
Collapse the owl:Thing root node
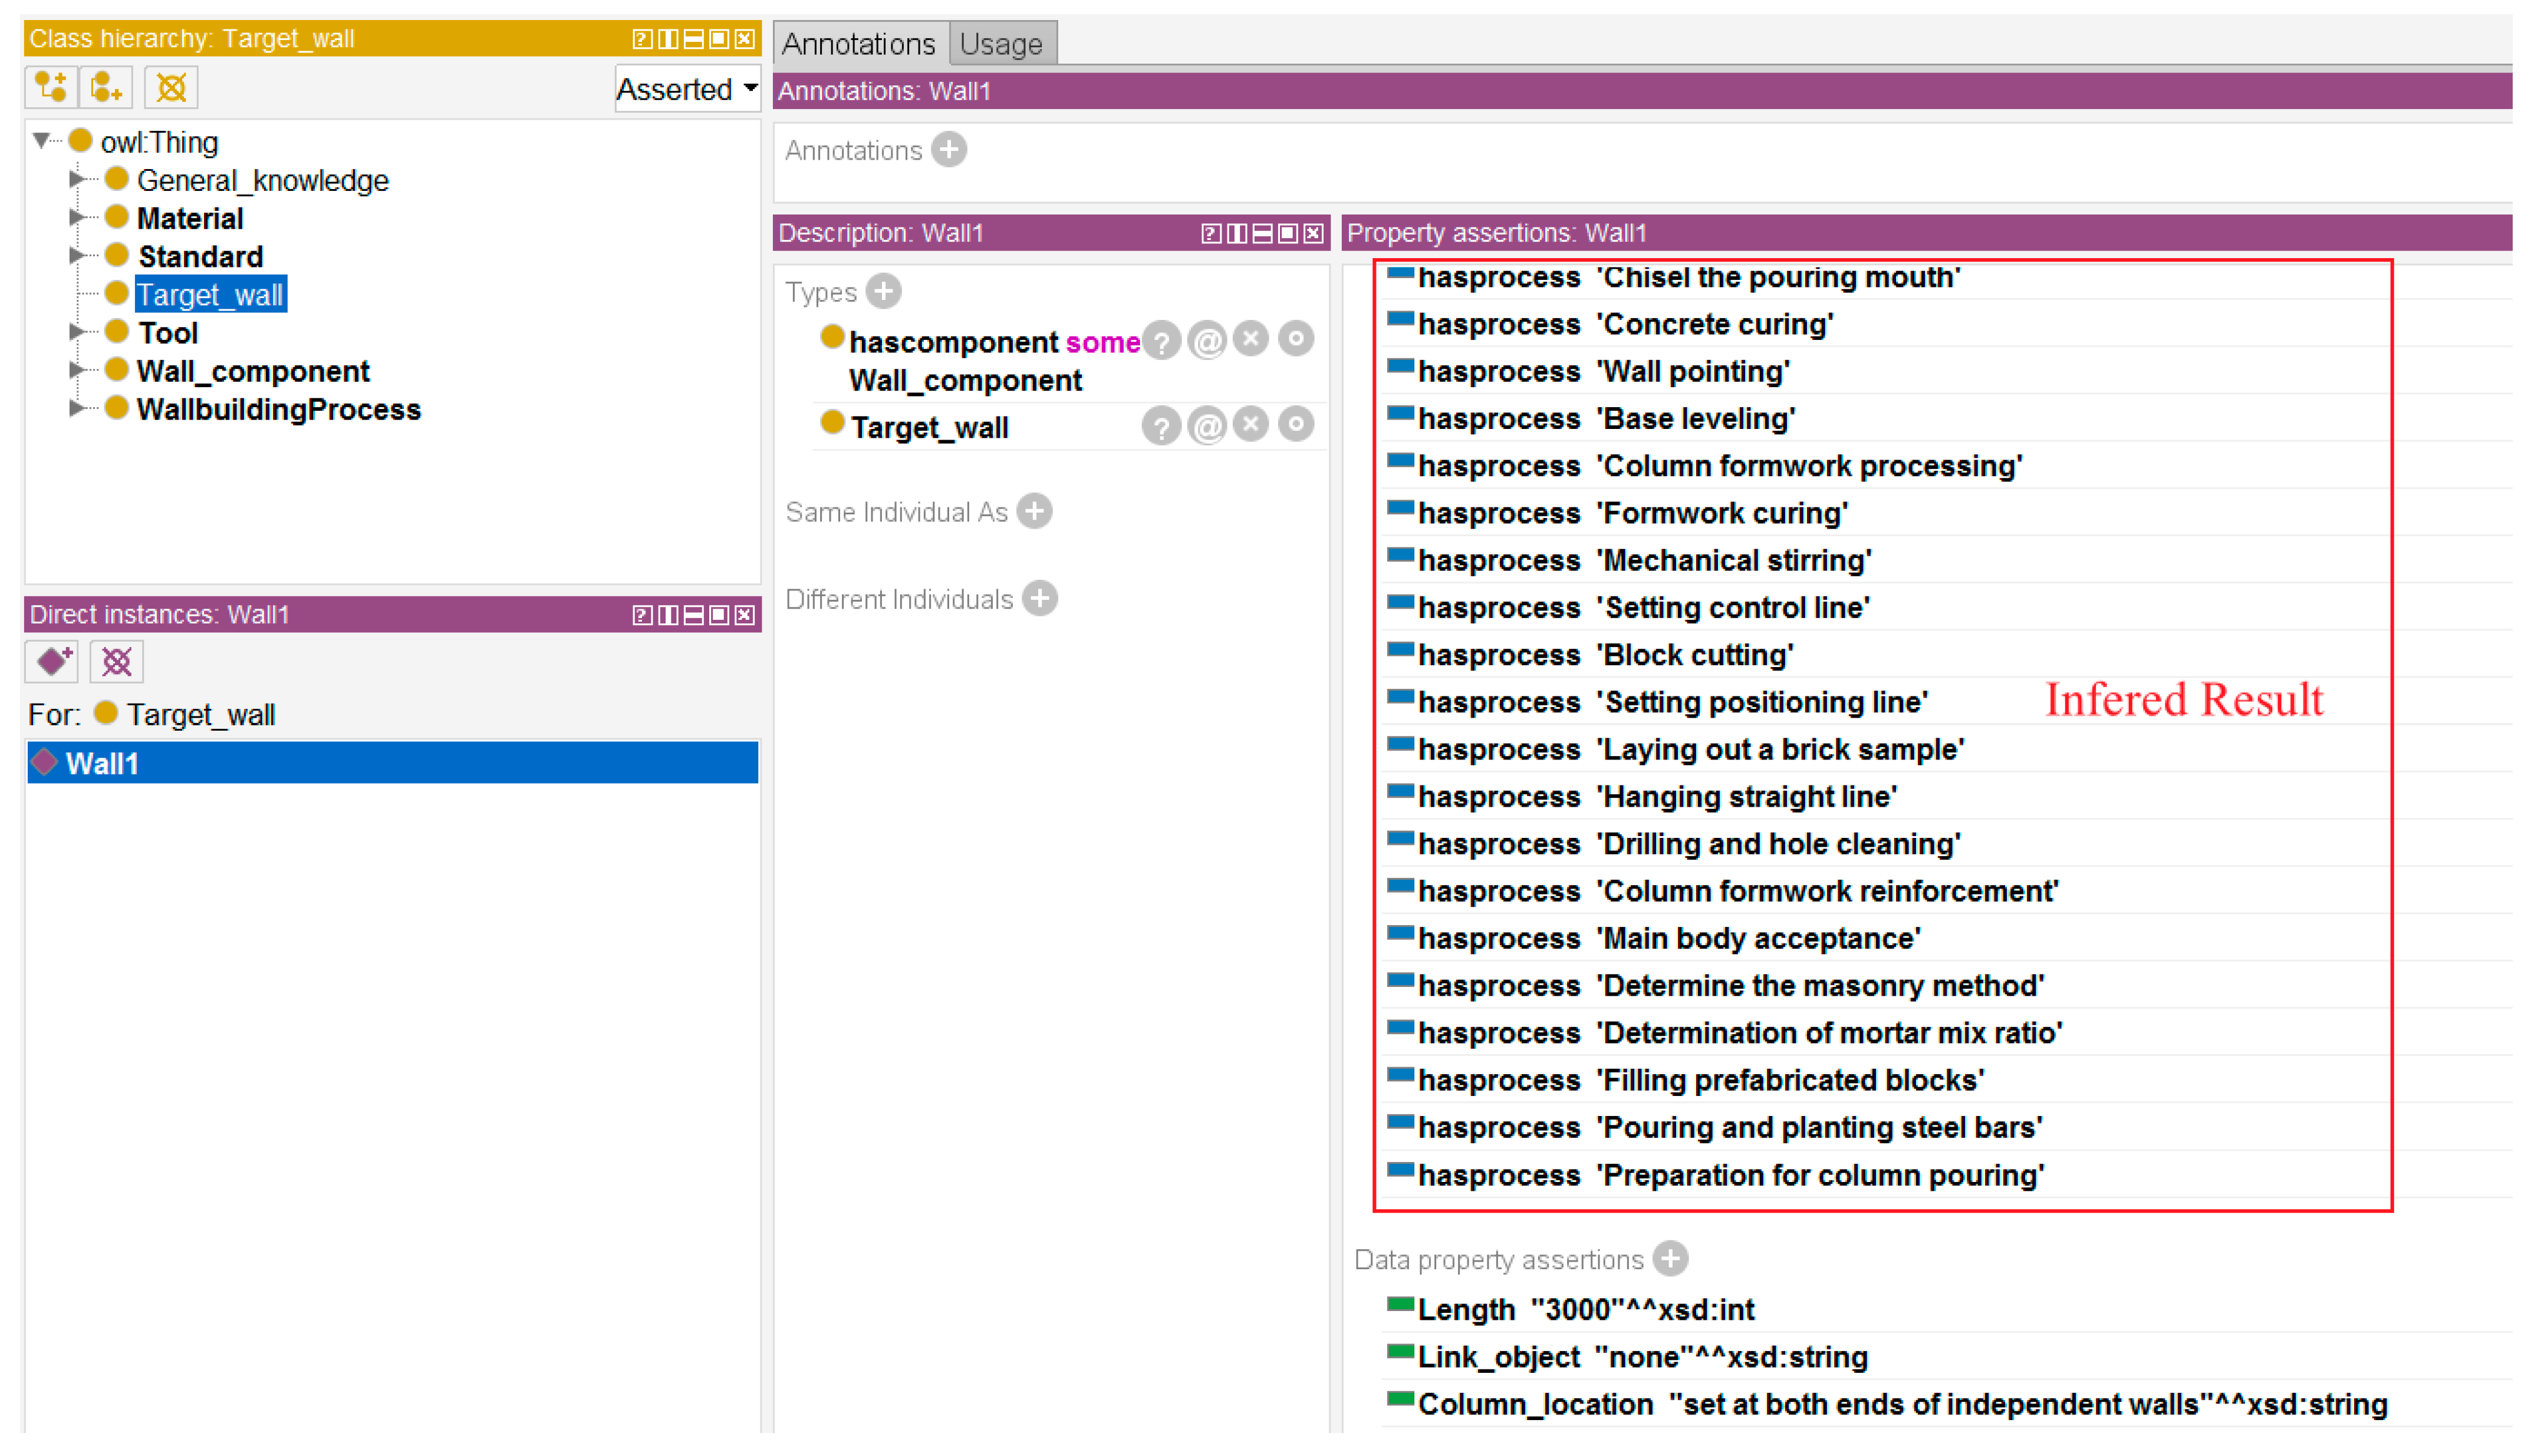[42, 141]
